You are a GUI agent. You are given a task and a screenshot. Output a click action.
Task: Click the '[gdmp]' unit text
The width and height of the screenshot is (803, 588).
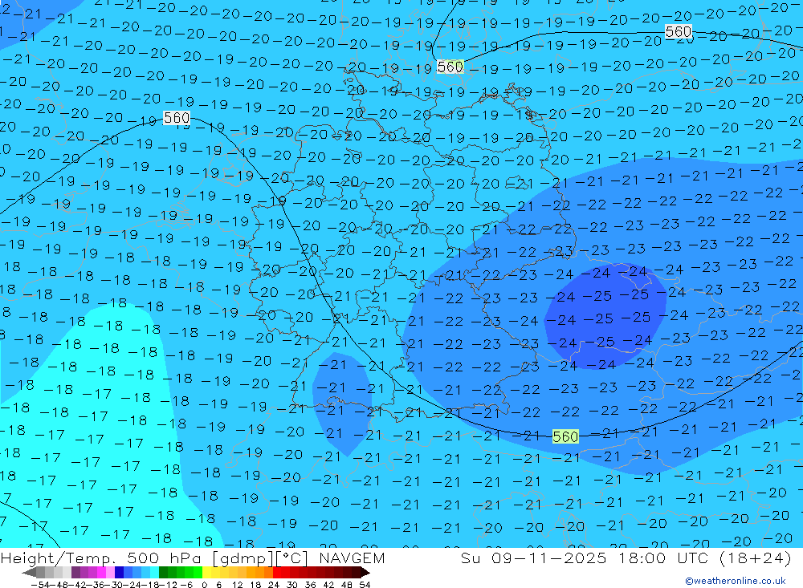243,558
